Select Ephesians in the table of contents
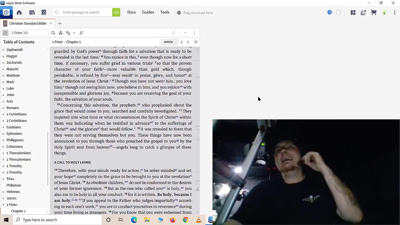Image resolution: width=400 pixels, height=225 pixels. pyautogui.click(x=14, y=134)
